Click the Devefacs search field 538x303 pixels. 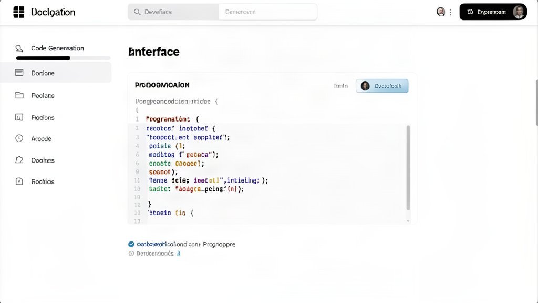tap(173, 12)
